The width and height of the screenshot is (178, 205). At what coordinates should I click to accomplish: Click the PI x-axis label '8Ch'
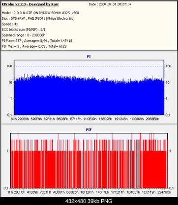click(14, 119)
